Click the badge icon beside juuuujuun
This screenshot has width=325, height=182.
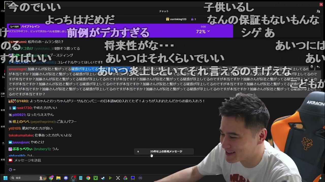(10, 142)
